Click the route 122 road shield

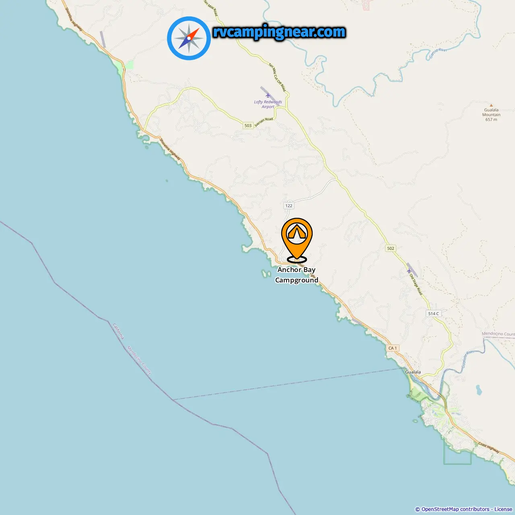coord(289,206)
